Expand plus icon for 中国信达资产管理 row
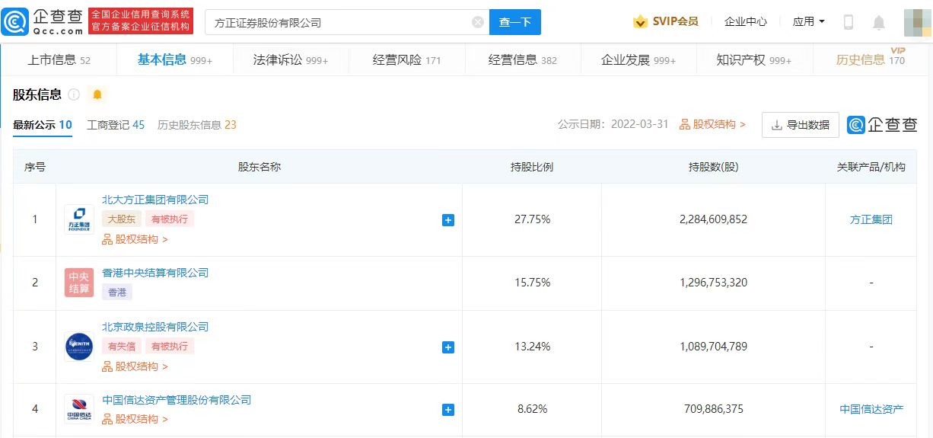The width and height of the screenshot is (933, 438). click(448, 410)
